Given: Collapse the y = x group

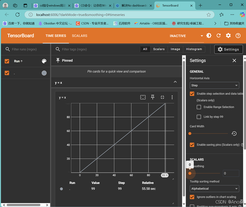Looking at the screenshot, I should (175, 82).
